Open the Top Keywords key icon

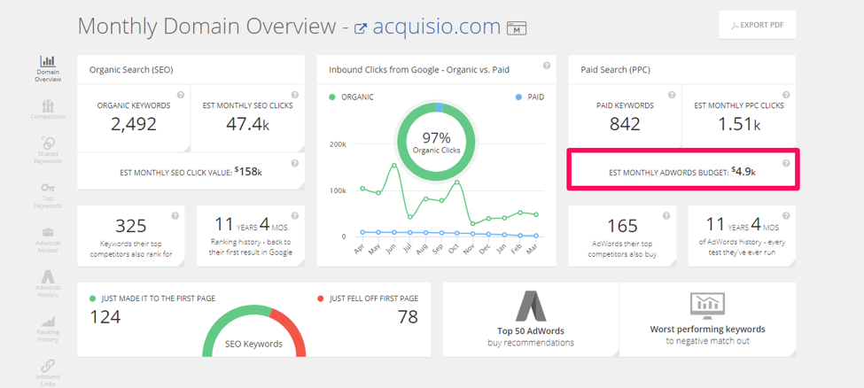[x=48, y=188]
